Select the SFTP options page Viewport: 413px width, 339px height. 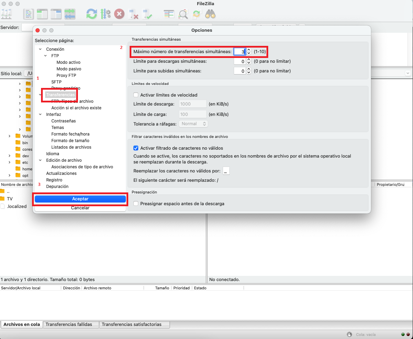coord(57,82)
